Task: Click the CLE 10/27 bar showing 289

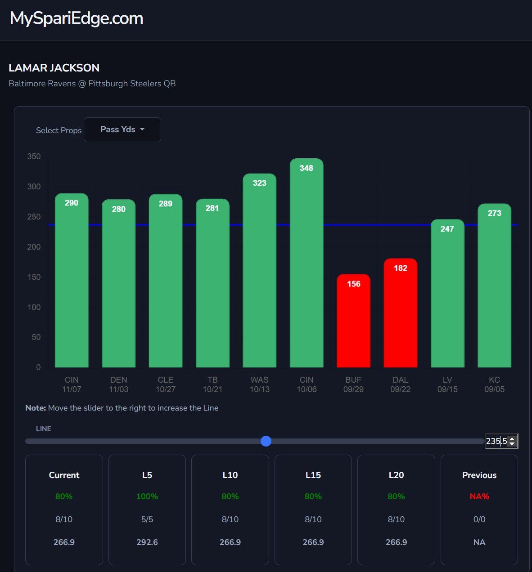Action: pyautogui.click(x=166, y=281)
